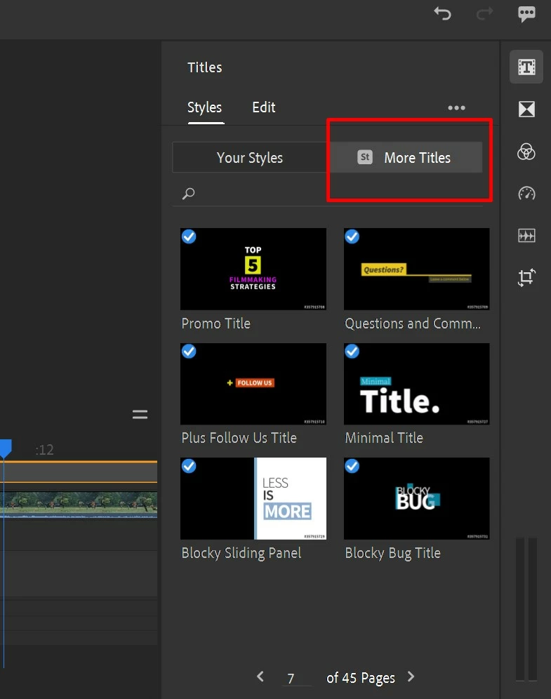The image size is (551, 699).
Task: Open the Audio panel icon in sidebar
Action: pyautogui.click(x=526, y=235)
